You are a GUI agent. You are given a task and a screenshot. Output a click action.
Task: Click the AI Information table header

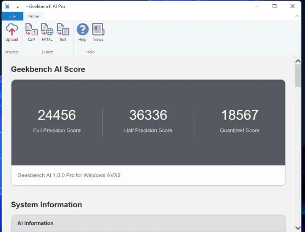(x=148, y=223)
